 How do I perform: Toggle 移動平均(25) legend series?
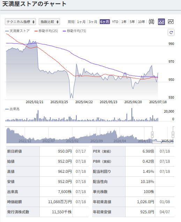pyautogui.click(x=46, y=31)
